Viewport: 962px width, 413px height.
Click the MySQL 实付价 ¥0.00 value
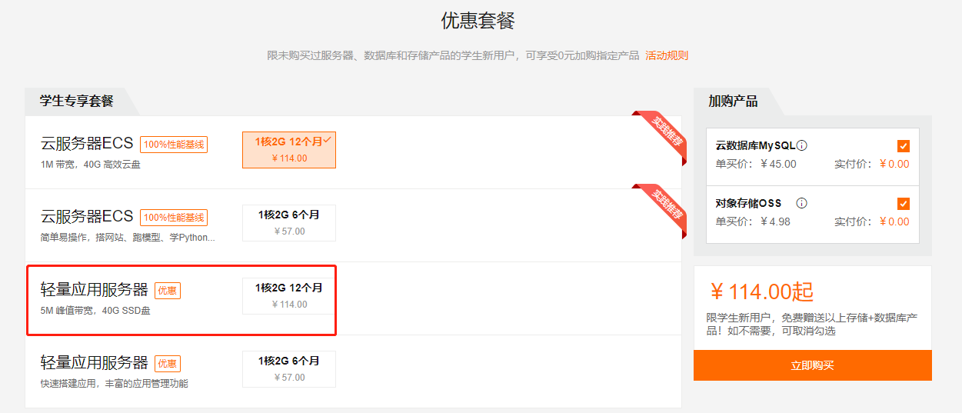894,164
